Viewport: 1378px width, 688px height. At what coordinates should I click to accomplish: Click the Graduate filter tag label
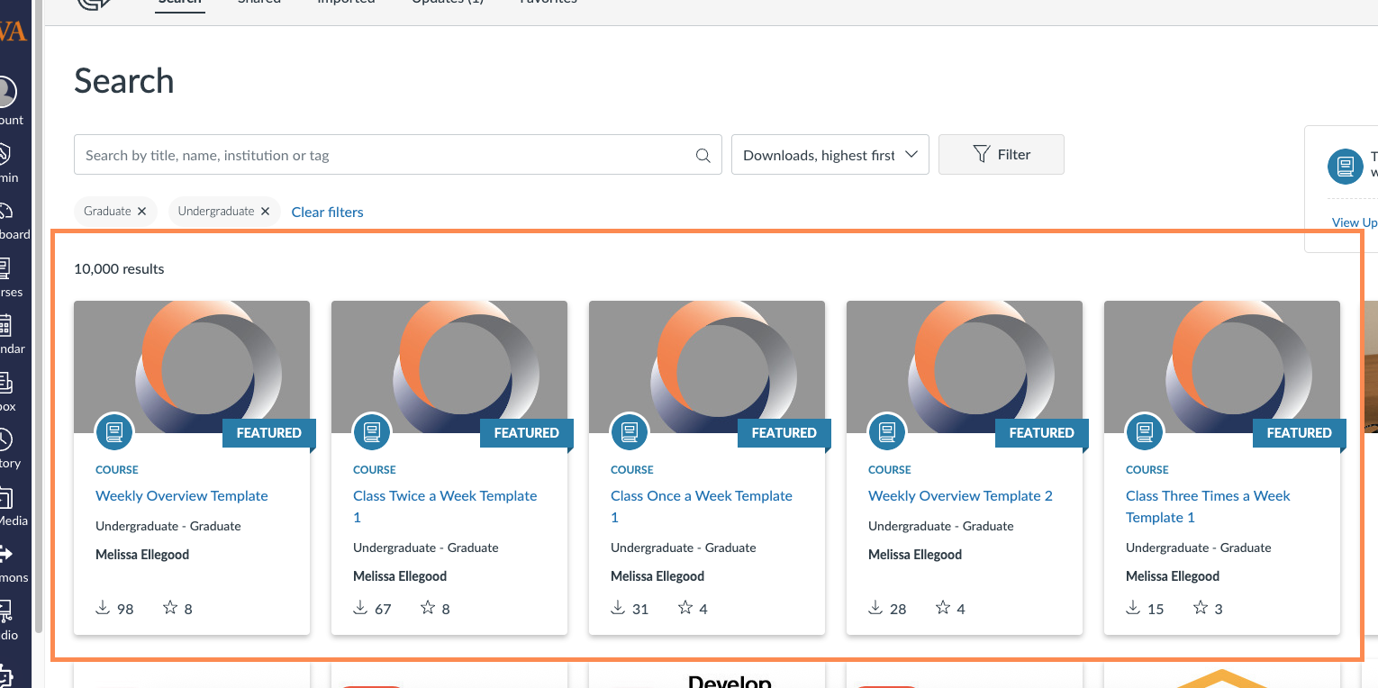(107, 212)
